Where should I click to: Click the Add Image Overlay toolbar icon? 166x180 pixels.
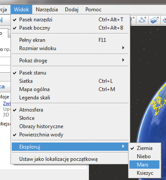[x=154, y=20]
